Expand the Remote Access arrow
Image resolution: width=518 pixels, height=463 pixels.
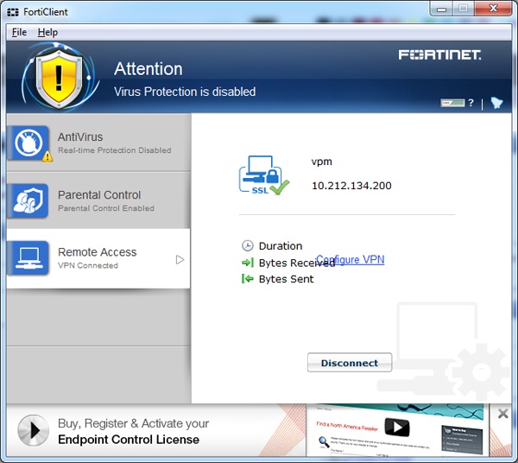coord(180,259)
